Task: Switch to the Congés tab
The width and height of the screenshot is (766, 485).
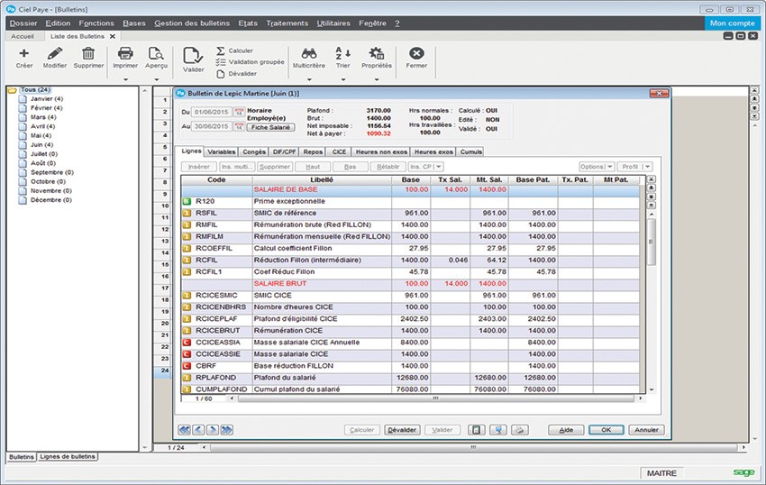Action: (256, 151)
